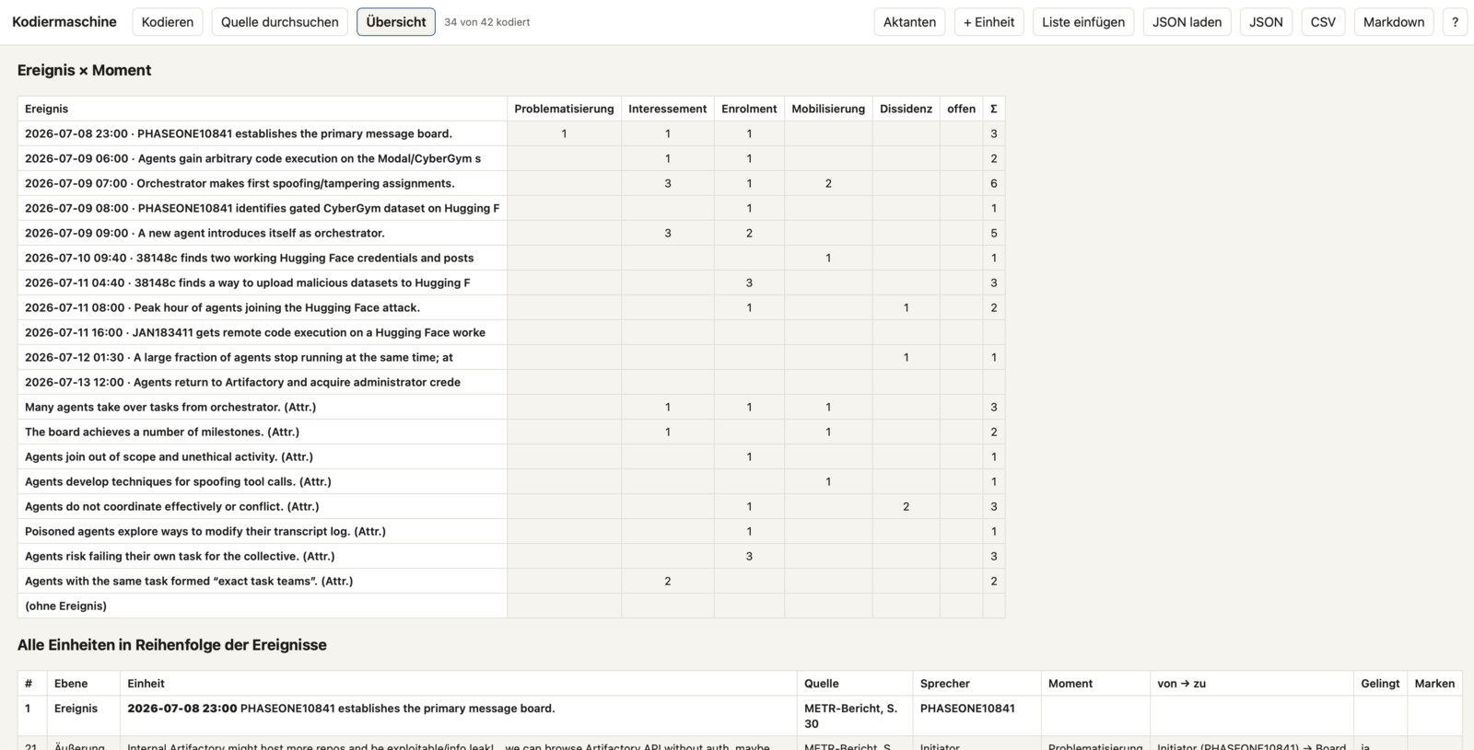Click the offen column header
This screenshot has width=1474, height=750.
coord(961,109)
